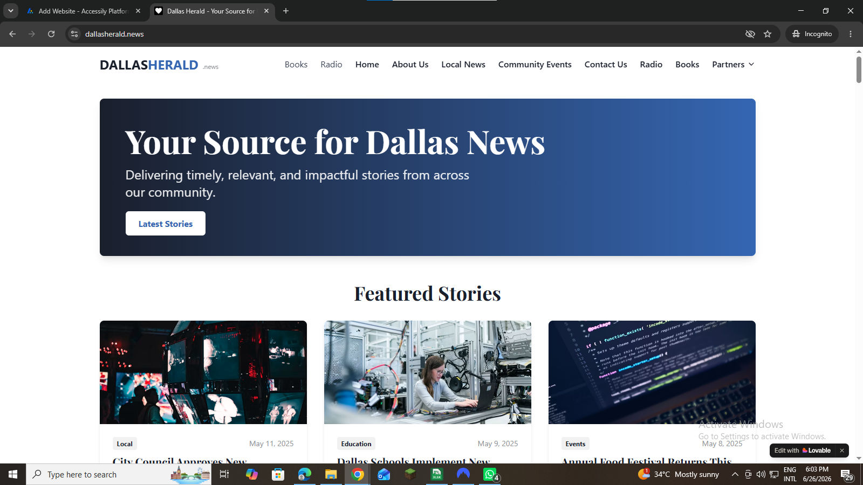
Task: Open City Council story thumbnail
Action: pyautogui.click(x=203, y=372)
